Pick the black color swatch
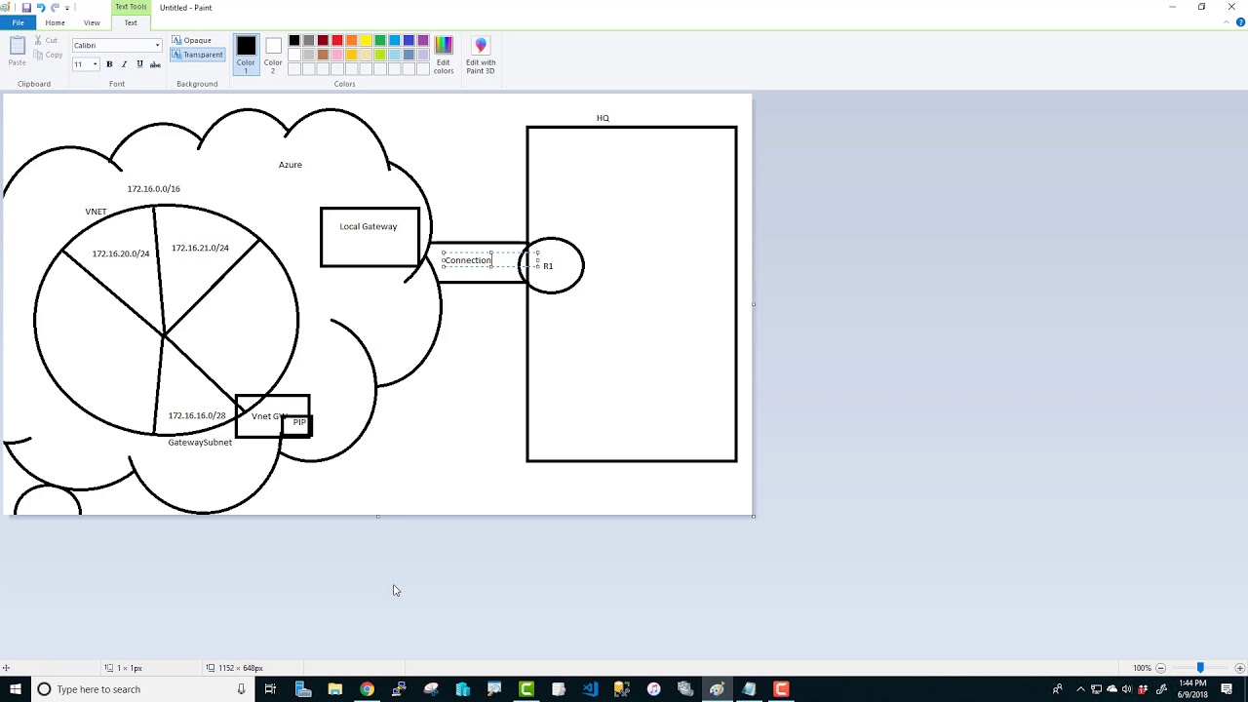Screen dimensions: 1248x702 [294, 41]
